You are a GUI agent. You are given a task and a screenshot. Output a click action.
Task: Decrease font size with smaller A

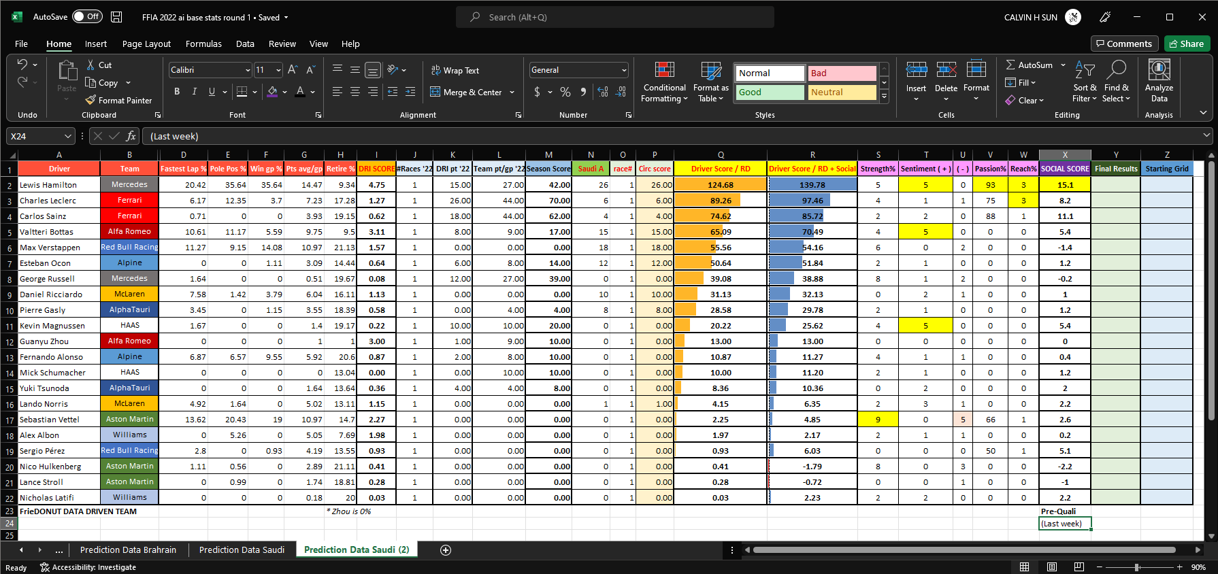[x=310, y=69]
